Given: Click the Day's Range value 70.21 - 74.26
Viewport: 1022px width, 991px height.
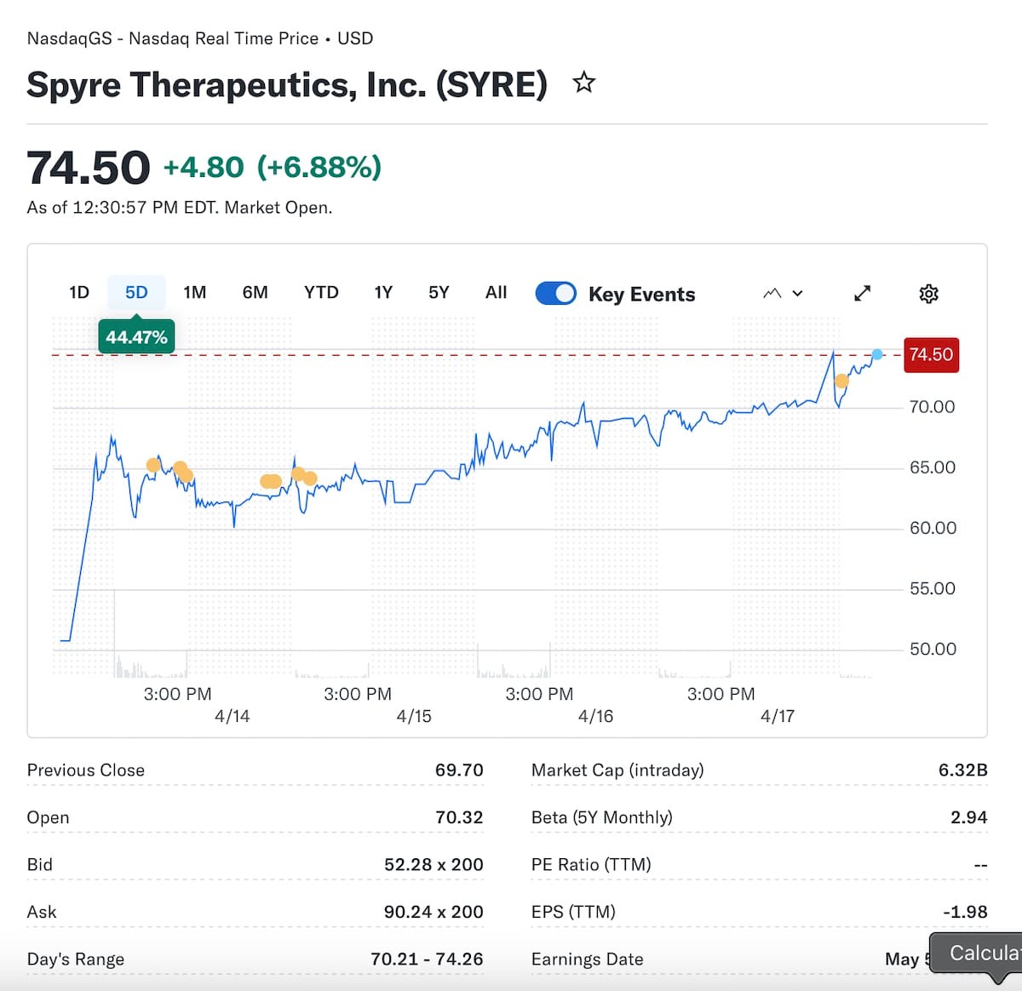Looking at the screenshot, I should [x=427, y=959].
